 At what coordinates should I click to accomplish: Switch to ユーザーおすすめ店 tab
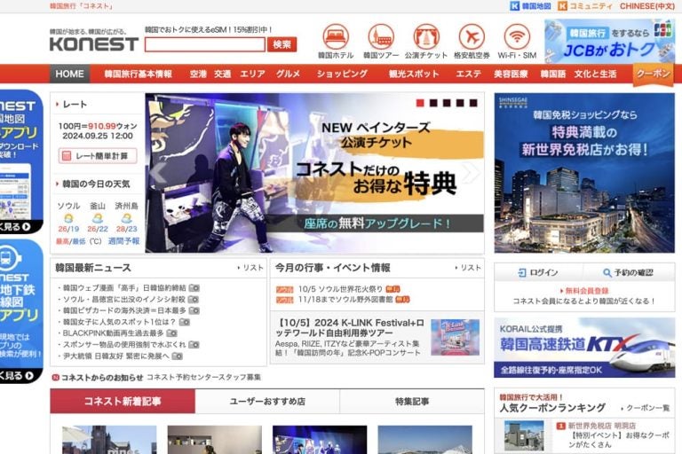coord(267,401)
